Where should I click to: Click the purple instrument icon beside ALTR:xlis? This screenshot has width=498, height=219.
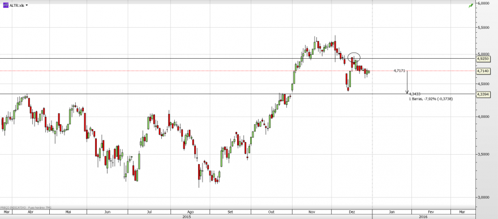tap(6, 6)
